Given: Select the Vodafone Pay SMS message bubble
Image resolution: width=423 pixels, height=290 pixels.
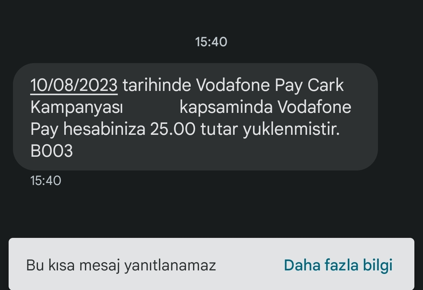Looking at the screenshot, I should 195,117.
